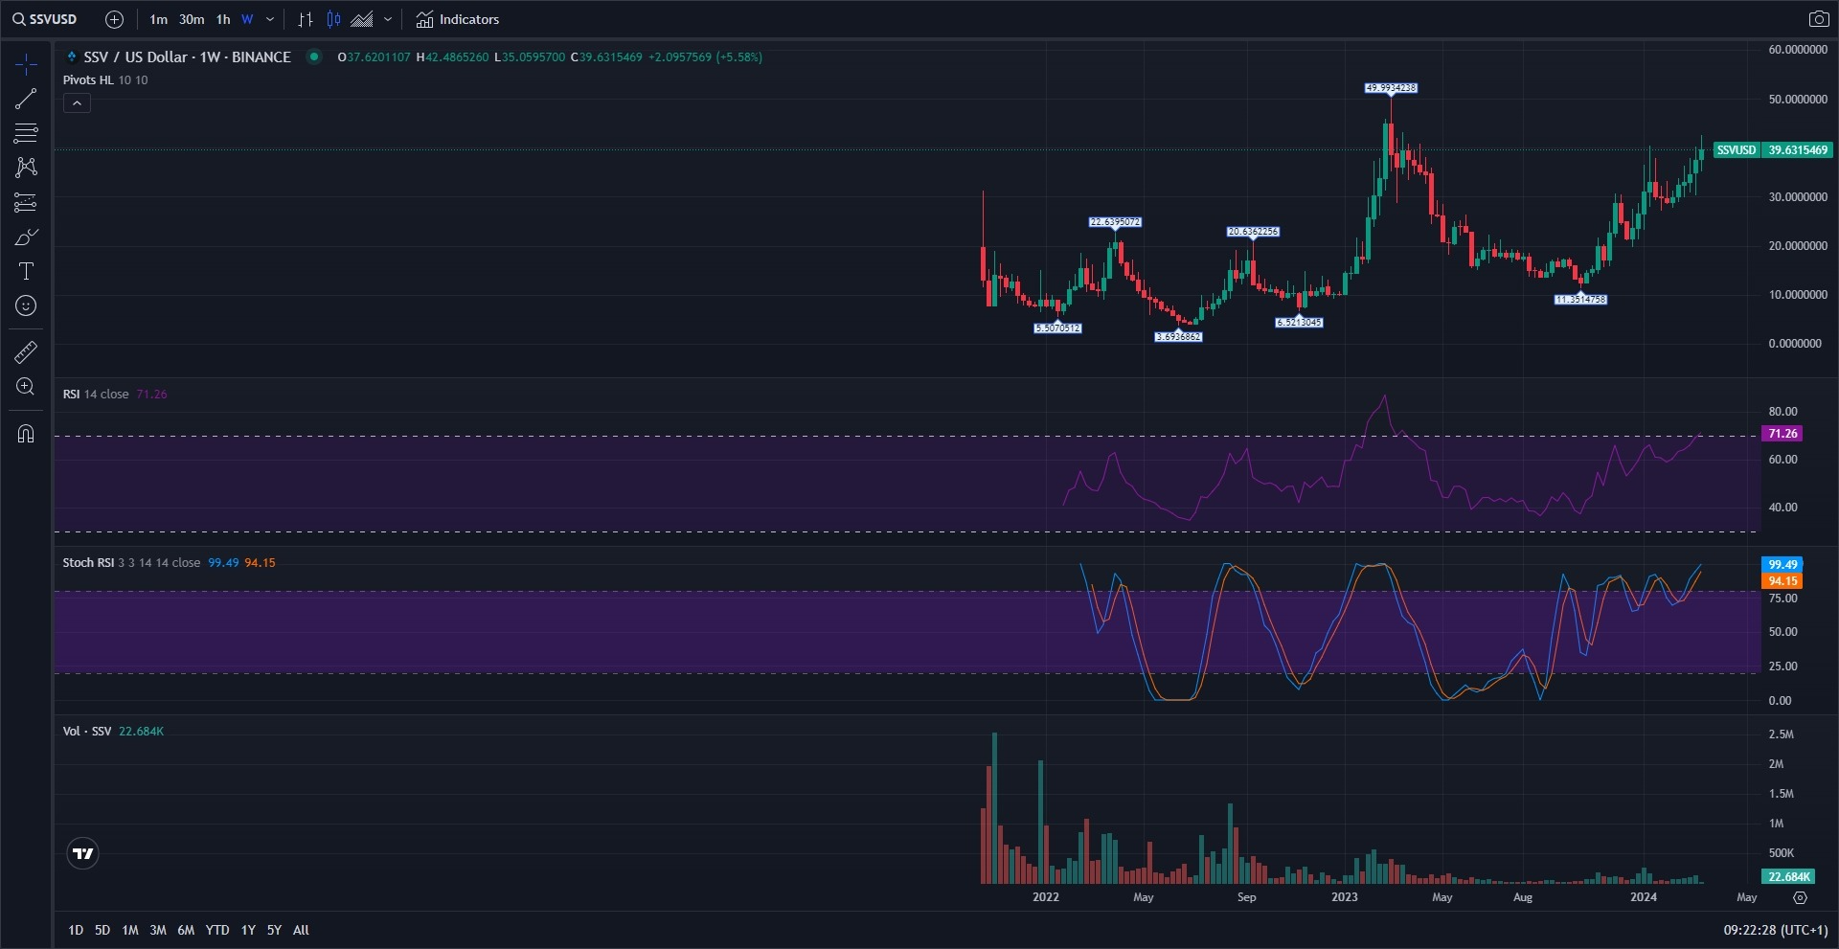Open the horizontal lines Fibonacci tool

pos(26,133)
